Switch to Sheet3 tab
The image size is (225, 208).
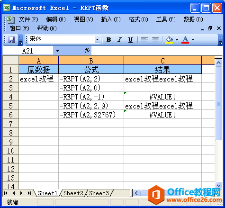coord(99,193)
